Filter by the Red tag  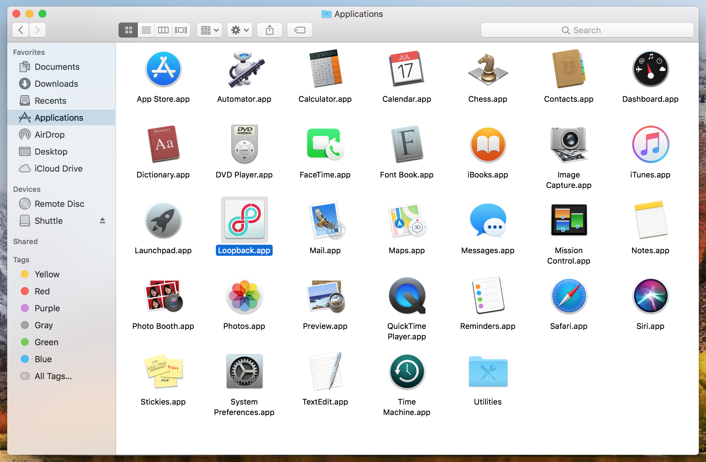click(x=61, y=291)
